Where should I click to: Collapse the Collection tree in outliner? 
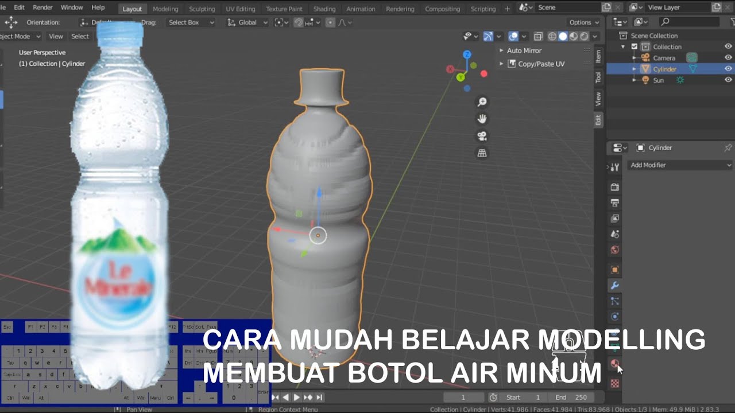click(x=623, y=46)
